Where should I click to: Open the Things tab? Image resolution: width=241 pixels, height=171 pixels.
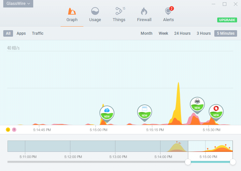(119, 15)
